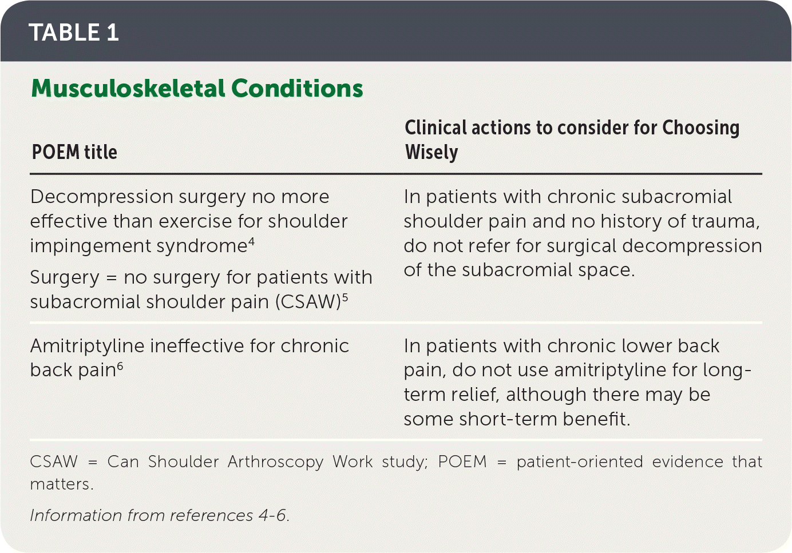Click "Information from references 4-6" source note
Image resolution: width=792 pixels, height=553 pixels.
coord(160,515)
